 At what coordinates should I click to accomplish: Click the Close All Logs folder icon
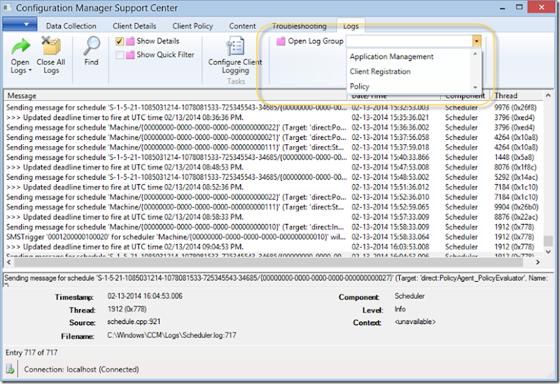coord(50,45)
